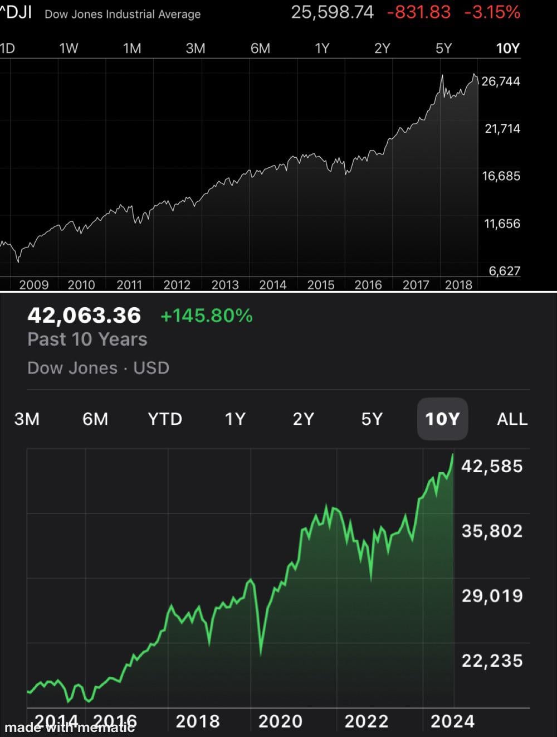Choose 6M range above the white chart
The width and height of the screenshot is (557, 737).
point(260,49)
